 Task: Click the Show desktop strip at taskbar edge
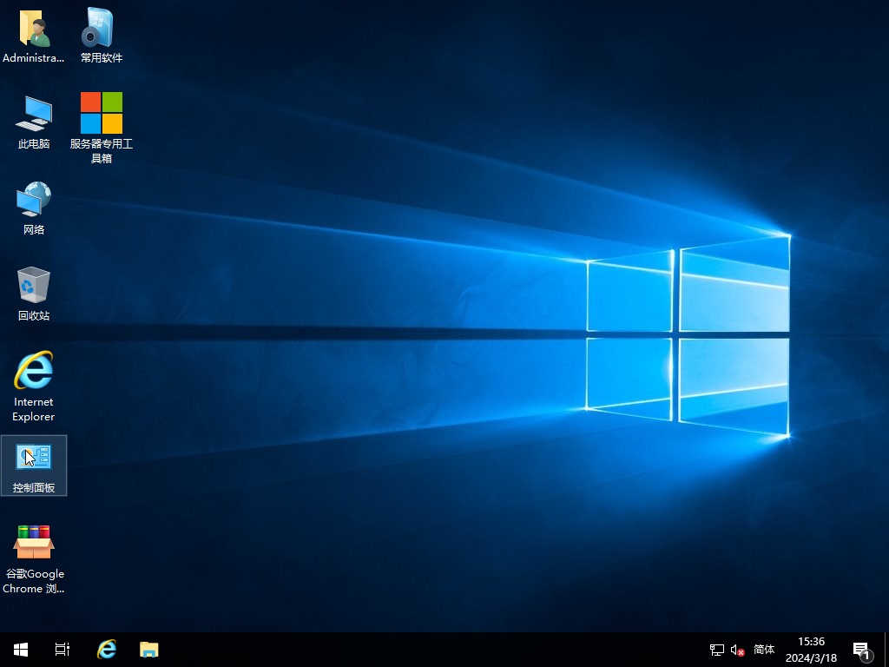(886, 650)
